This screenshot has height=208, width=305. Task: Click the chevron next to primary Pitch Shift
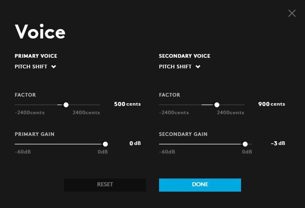[54, 67]
